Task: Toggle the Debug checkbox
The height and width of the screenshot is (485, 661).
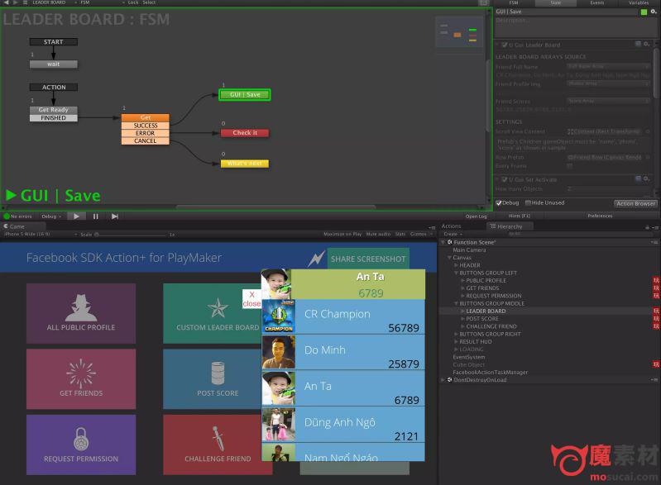Action: (x=499, y=203)
